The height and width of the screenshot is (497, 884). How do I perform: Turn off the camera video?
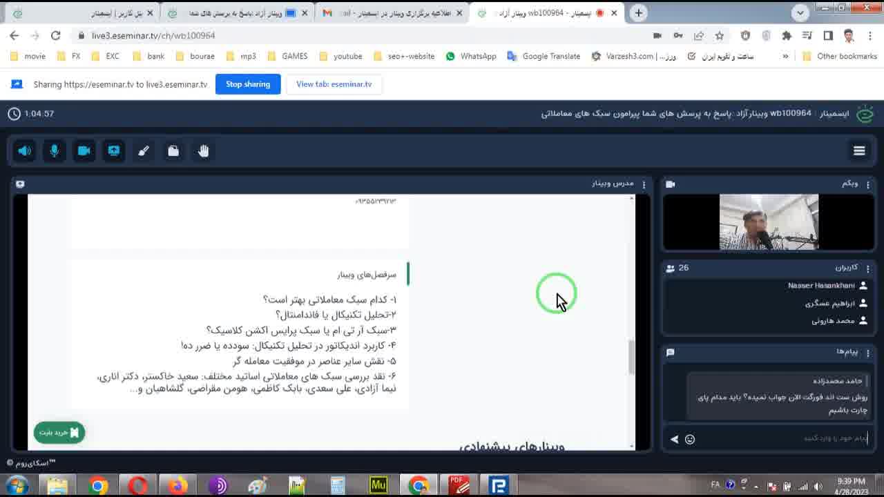(84, 150)
